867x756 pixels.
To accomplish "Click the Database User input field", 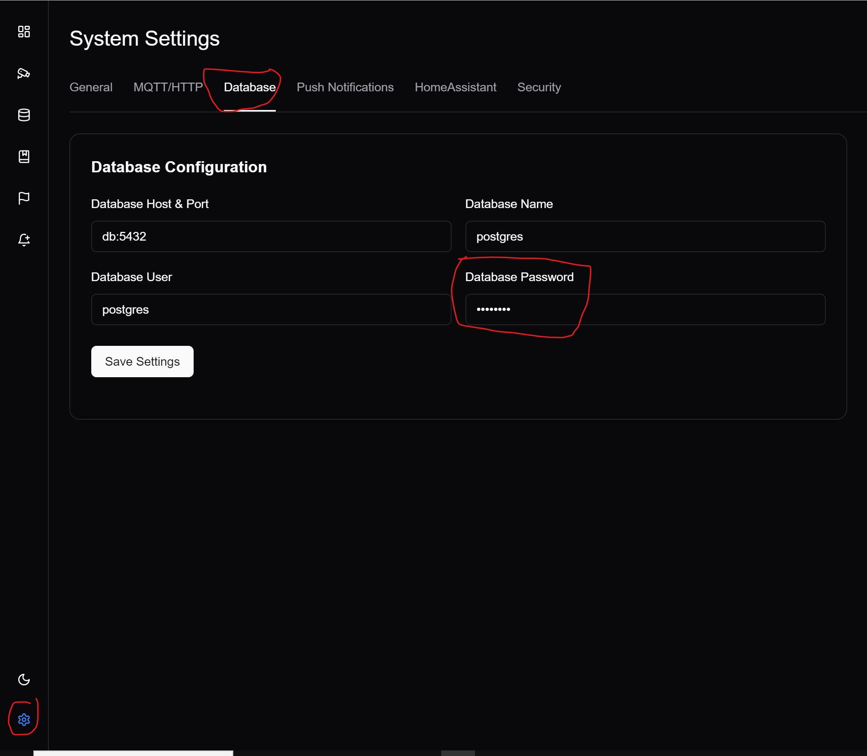I will click(x=271, y=310).
